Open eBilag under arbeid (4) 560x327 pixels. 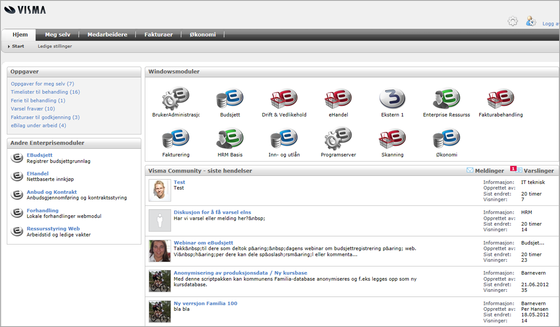(38, 126)
